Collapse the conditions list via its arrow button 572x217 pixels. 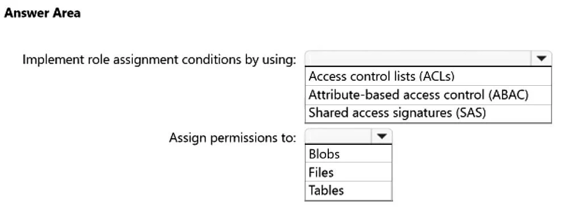[x=541, y=59]
